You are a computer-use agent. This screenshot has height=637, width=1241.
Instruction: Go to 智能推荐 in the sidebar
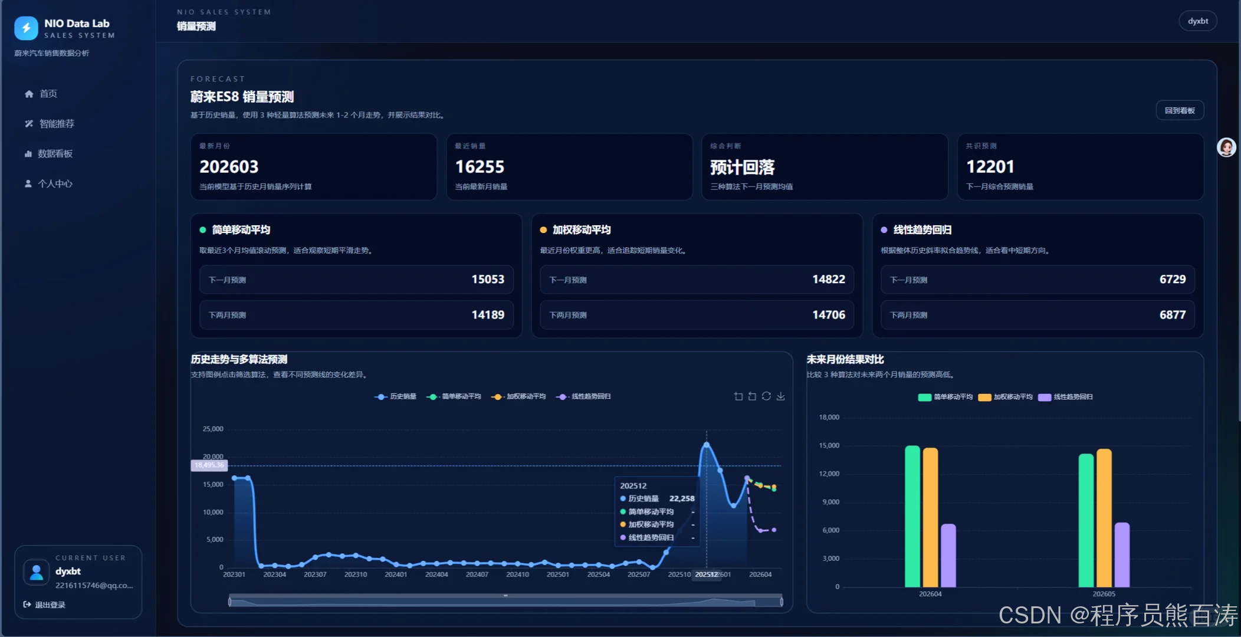click(50, 124)
